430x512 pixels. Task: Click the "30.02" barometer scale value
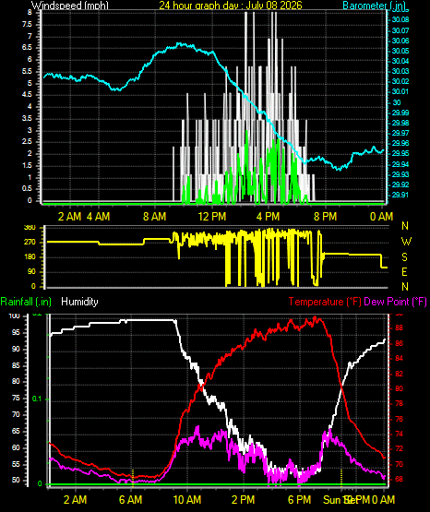pos(400,81)
